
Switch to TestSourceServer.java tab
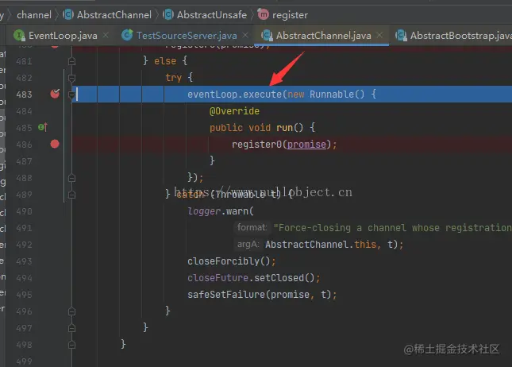(x=187, y=35)
